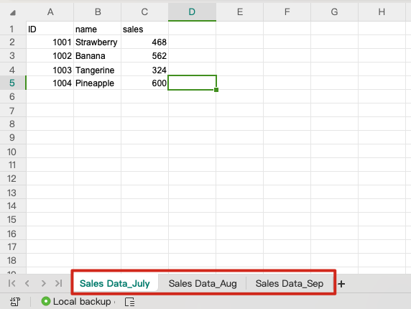Select the Tangerine cell
This screenshot has width=411, height=309.
pos(98,70)
